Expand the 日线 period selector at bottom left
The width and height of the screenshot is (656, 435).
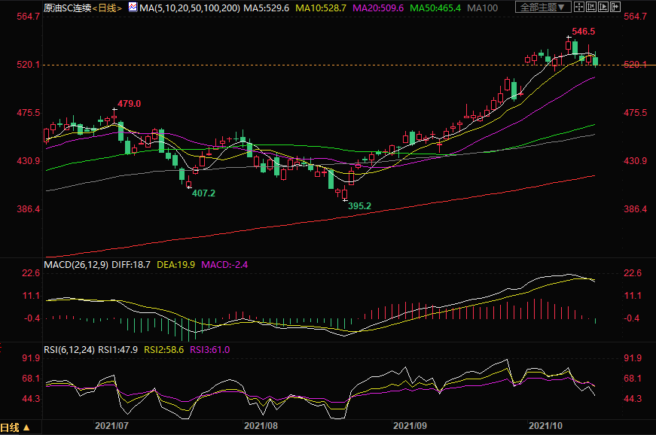point(17,427)
